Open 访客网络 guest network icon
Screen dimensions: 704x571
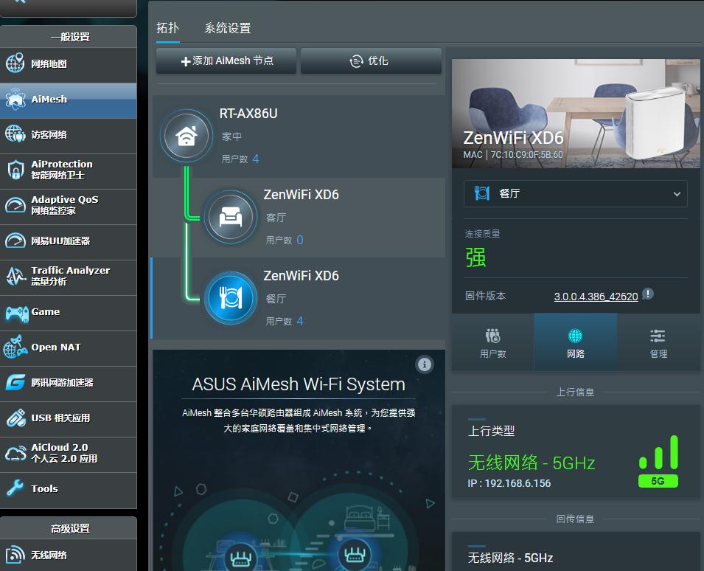pos(15,134)
